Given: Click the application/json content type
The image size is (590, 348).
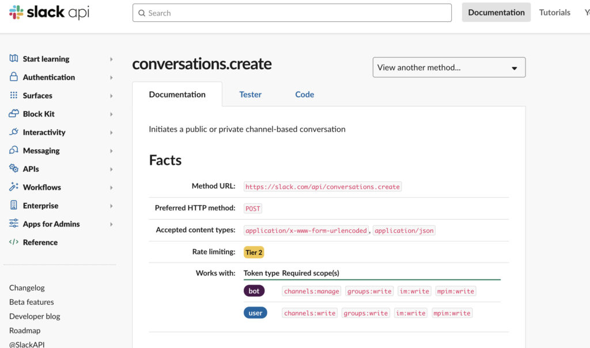Looking at the screenshot, I should coord(404,230).
